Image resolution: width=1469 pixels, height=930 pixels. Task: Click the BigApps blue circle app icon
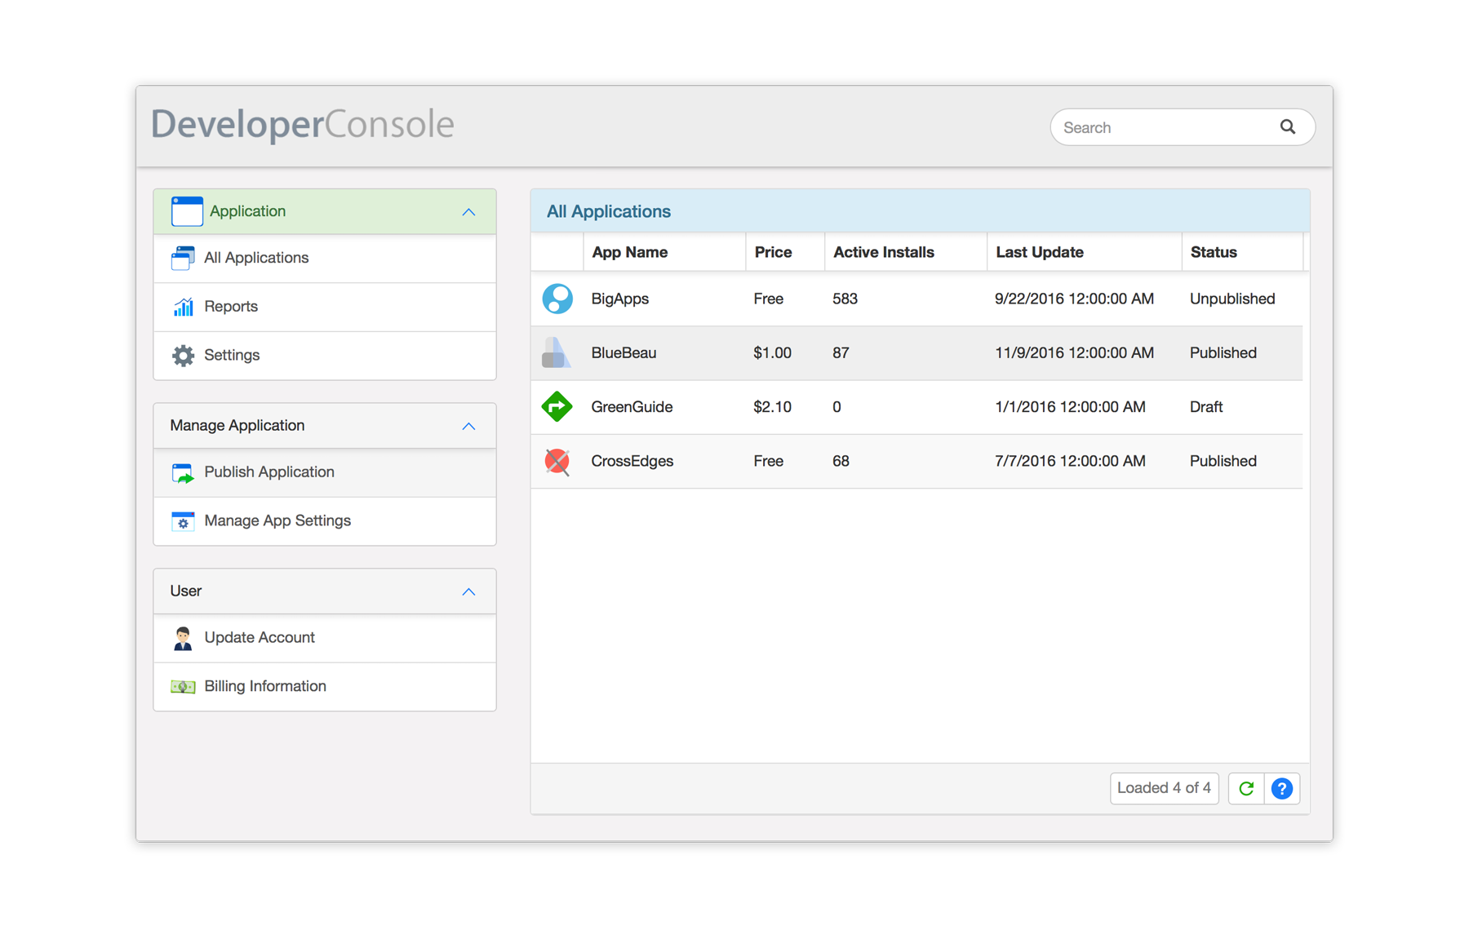point(557,299)
